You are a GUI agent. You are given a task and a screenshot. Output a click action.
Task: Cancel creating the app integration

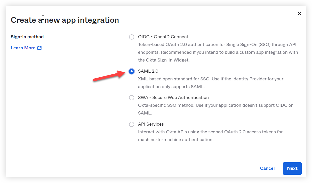(x=267, y=168)
